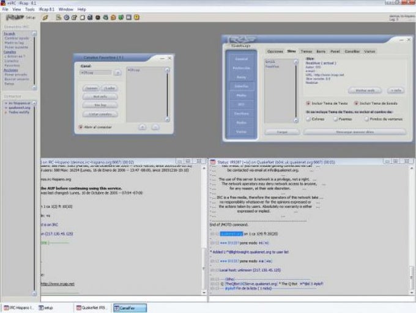The height and width of the screenshot is (313, 416).
Task: Click the blue round clock-like toolbar icon
Action: pyautogui.click(x=66, y=18)
